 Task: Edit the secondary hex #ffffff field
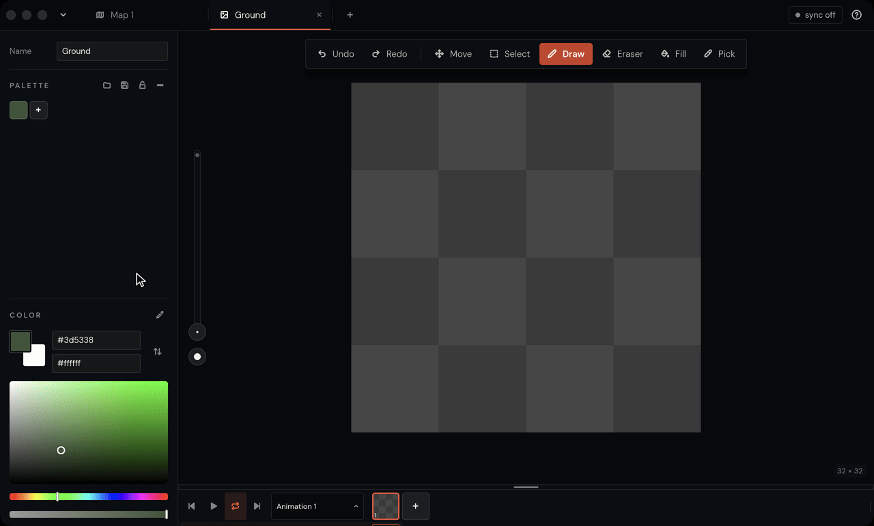[96, 363]
